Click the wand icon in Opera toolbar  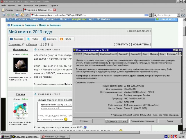(27, 15)
